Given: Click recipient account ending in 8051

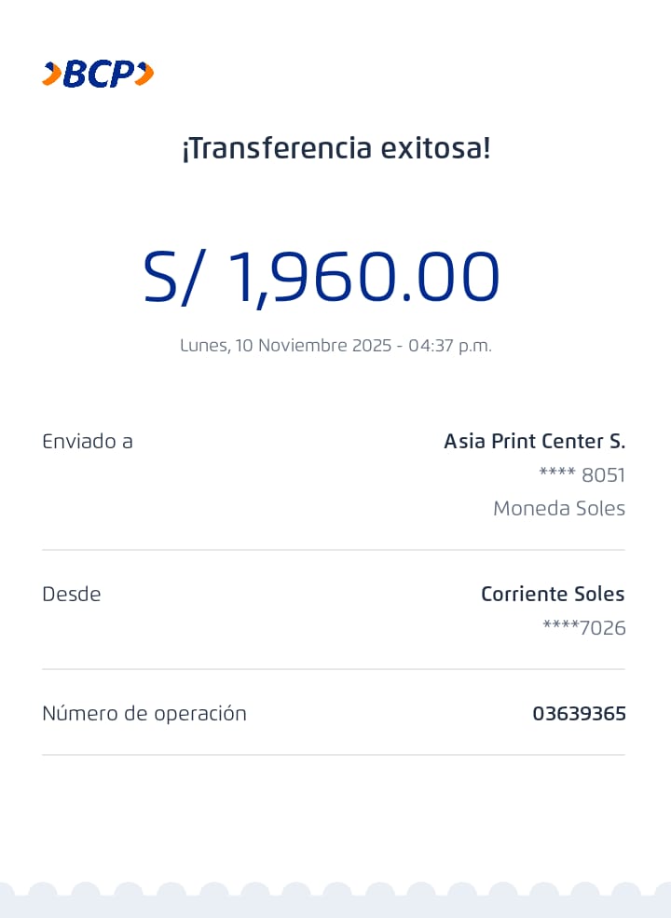Looking at the screenshot, I should [x=582, y=474].
